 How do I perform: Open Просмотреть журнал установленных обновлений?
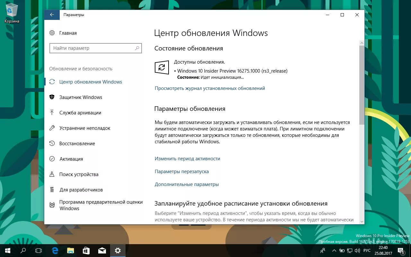210,88
